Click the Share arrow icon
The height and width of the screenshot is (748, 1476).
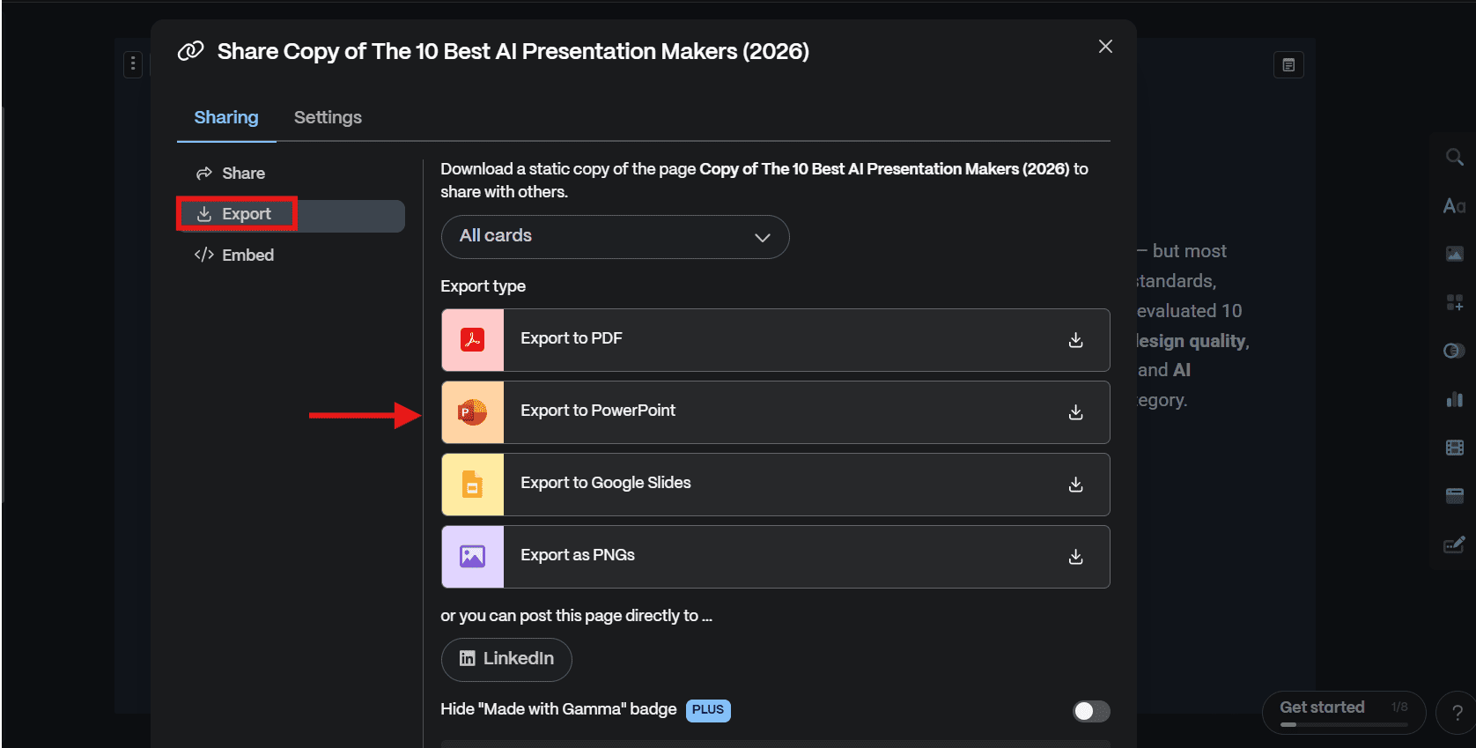(204, 173)
